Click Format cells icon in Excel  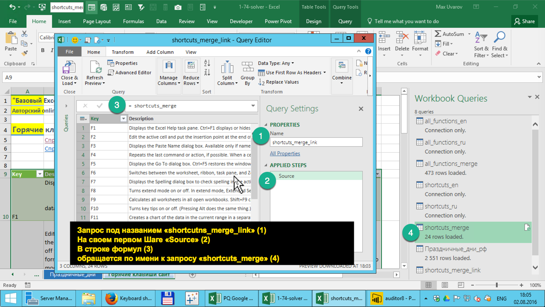tap(420, 38)
